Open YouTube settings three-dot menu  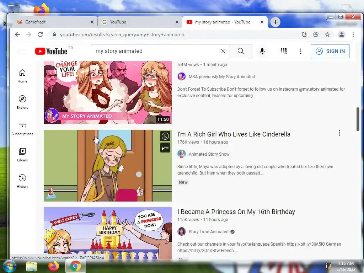[301, 51]
